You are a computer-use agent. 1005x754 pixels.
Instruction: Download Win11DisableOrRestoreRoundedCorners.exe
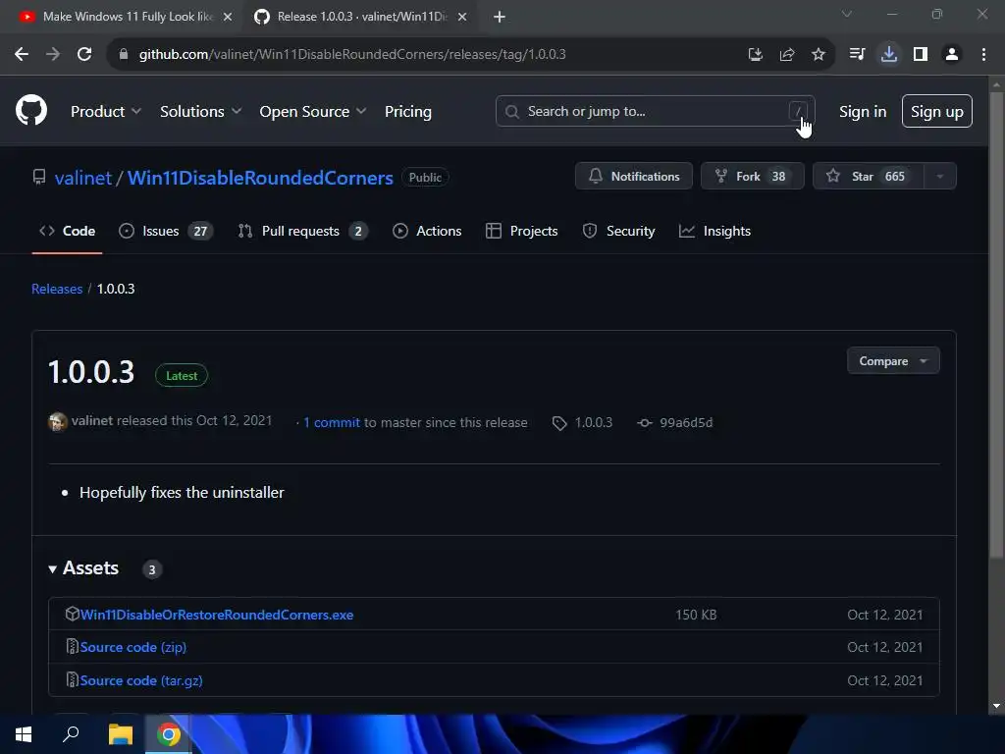(x=217, y=615)
